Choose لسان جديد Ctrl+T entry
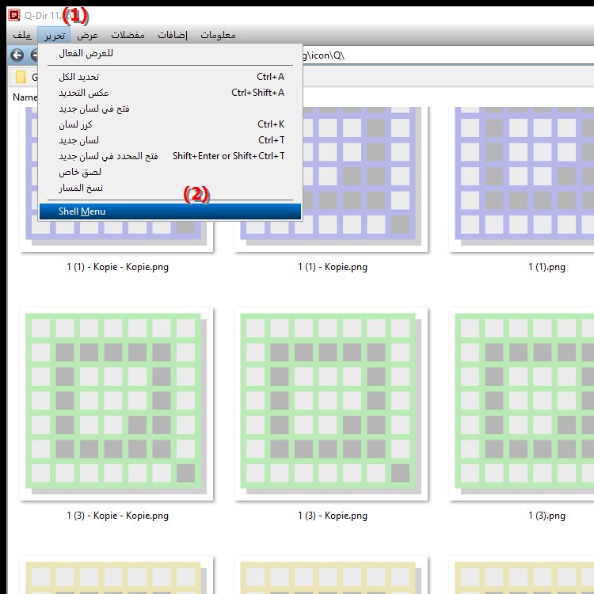The image size is (594, 594). (x=170, y=140)
